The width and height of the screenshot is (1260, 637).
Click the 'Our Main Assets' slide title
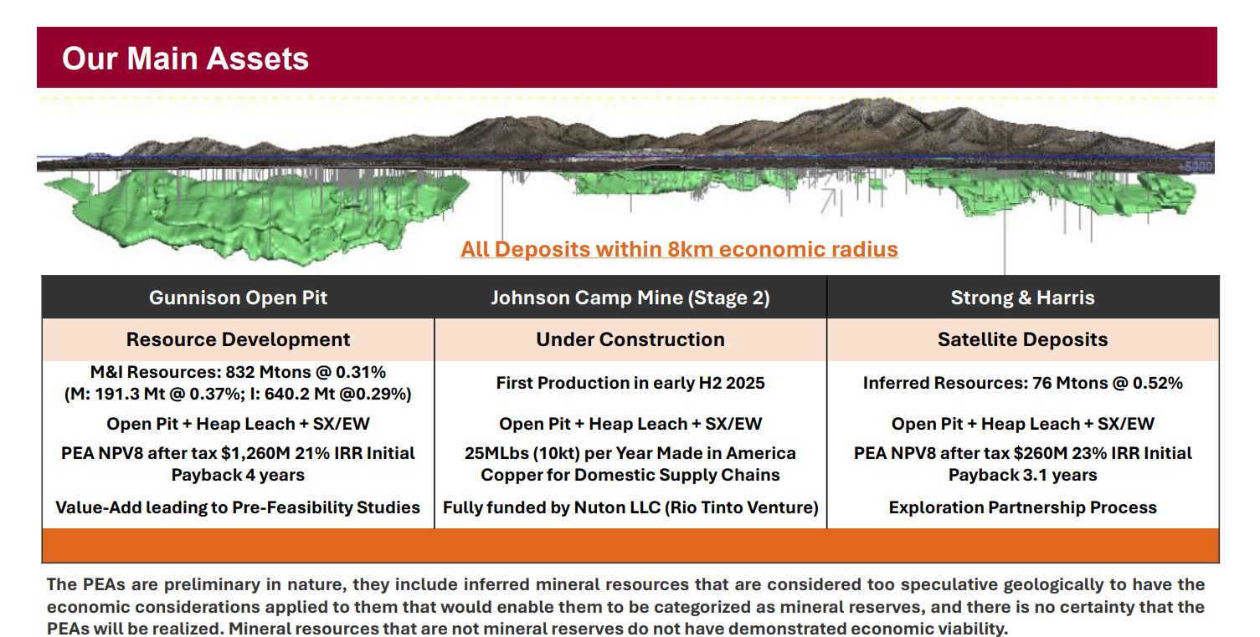(x=185, y=59)
